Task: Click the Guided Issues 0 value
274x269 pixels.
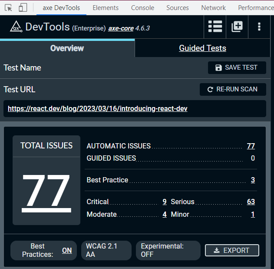Action: [253, 158]
